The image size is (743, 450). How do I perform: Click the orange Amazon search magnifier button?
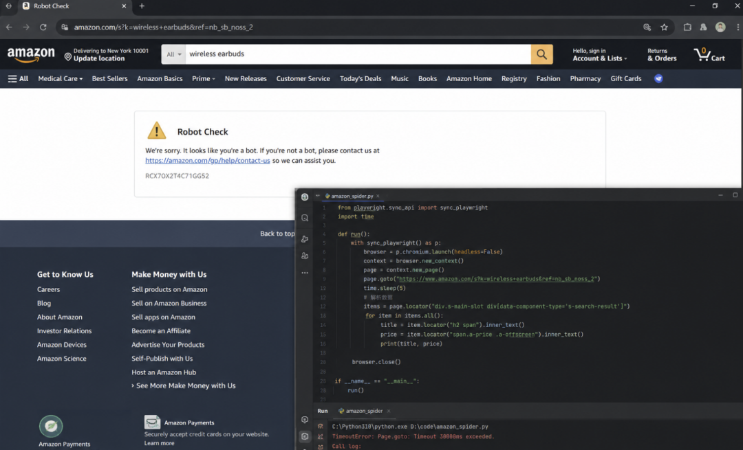coord(541,54)
